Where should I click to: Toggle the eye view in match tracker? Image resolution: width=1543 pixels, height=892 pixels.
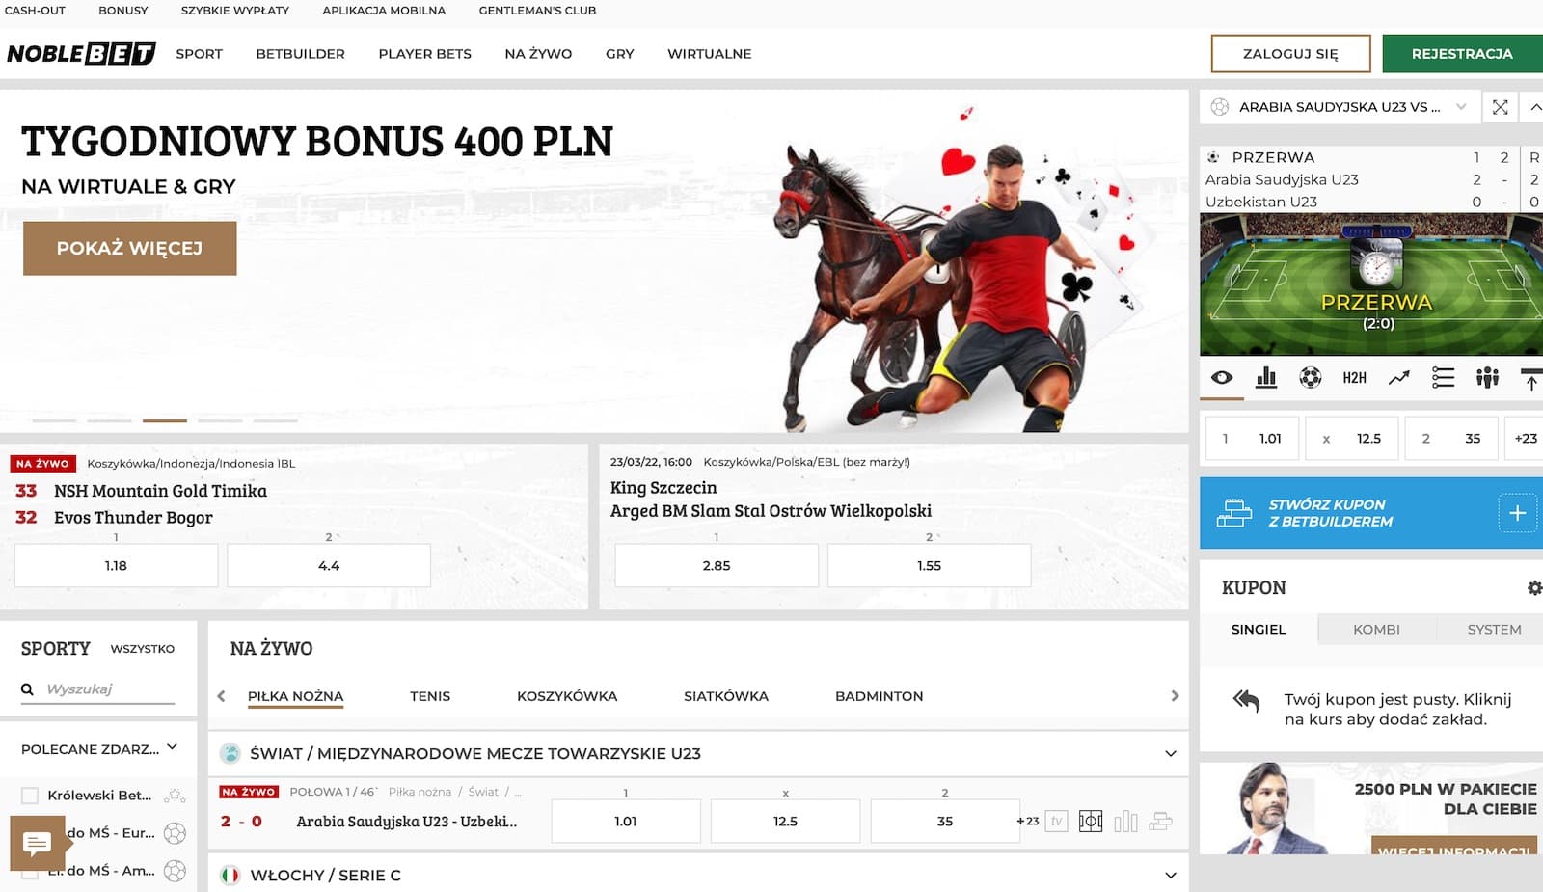(1222, 378)
